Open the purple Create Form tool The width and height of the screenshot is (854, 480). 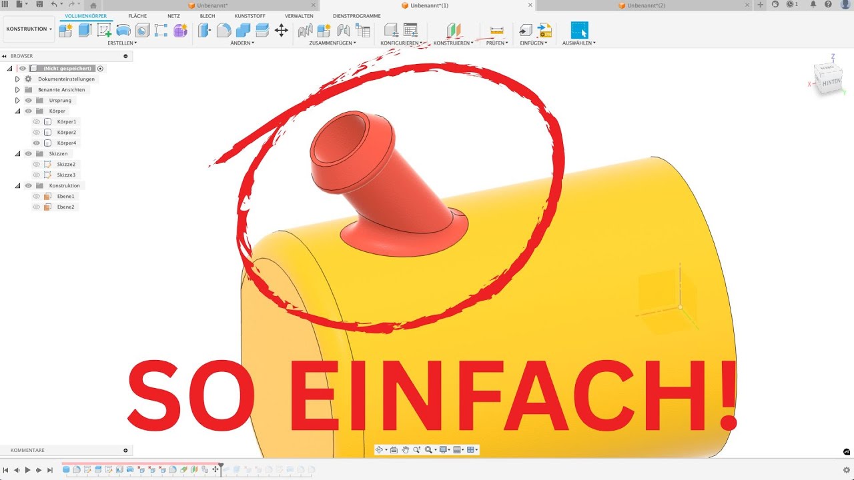tap(180, 30)
